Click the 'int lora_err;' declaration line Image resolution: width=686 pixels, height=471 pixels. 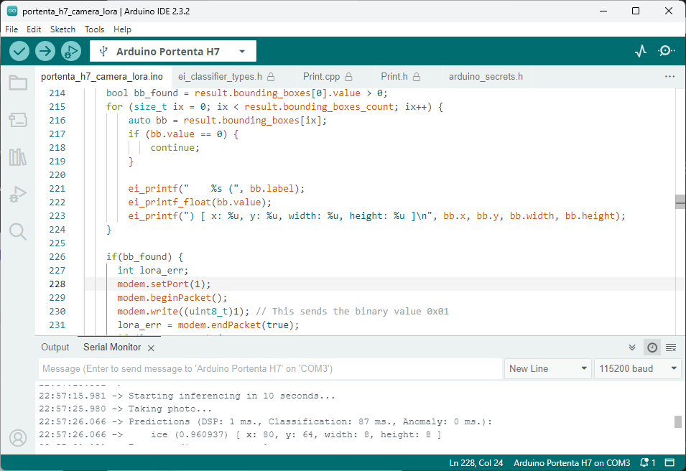tap(153, 271)
